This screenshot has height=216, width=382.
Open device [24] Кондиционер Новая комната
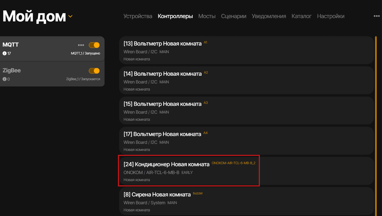(x=246, y=171)
